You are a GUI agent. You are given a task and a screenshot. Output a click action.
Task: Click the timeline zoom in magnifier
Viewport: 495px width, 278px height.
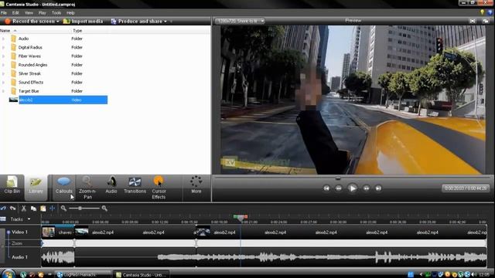[x=104, y=208]
